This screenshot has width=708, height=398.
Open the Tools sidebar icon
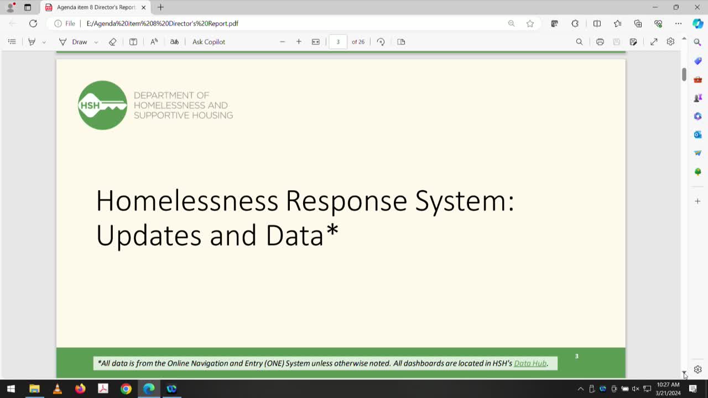point(697,79)
